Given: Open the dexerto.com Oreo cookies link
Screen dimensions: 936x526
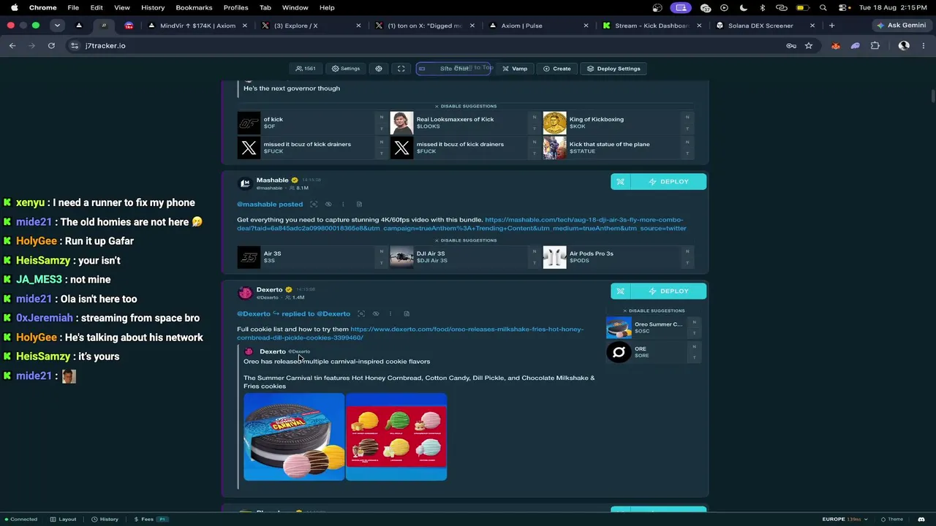Looking at the screenshot, I should tap(410, 334).
